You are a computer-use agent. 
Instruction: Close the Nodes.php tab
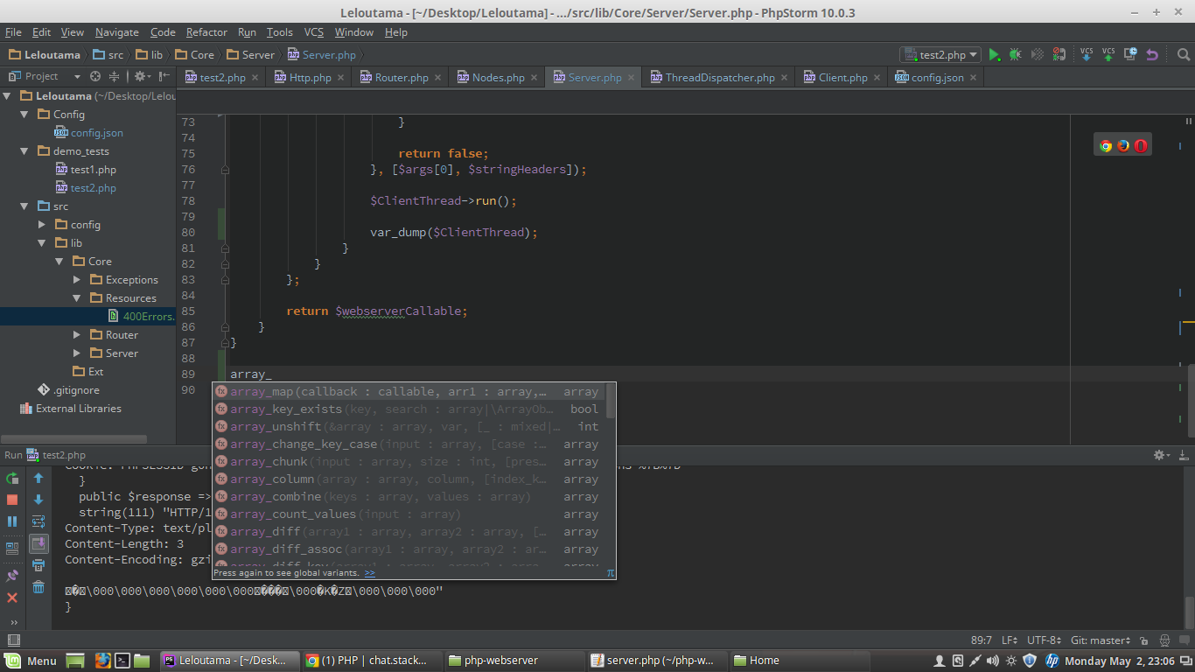click(x=535, y=77)
